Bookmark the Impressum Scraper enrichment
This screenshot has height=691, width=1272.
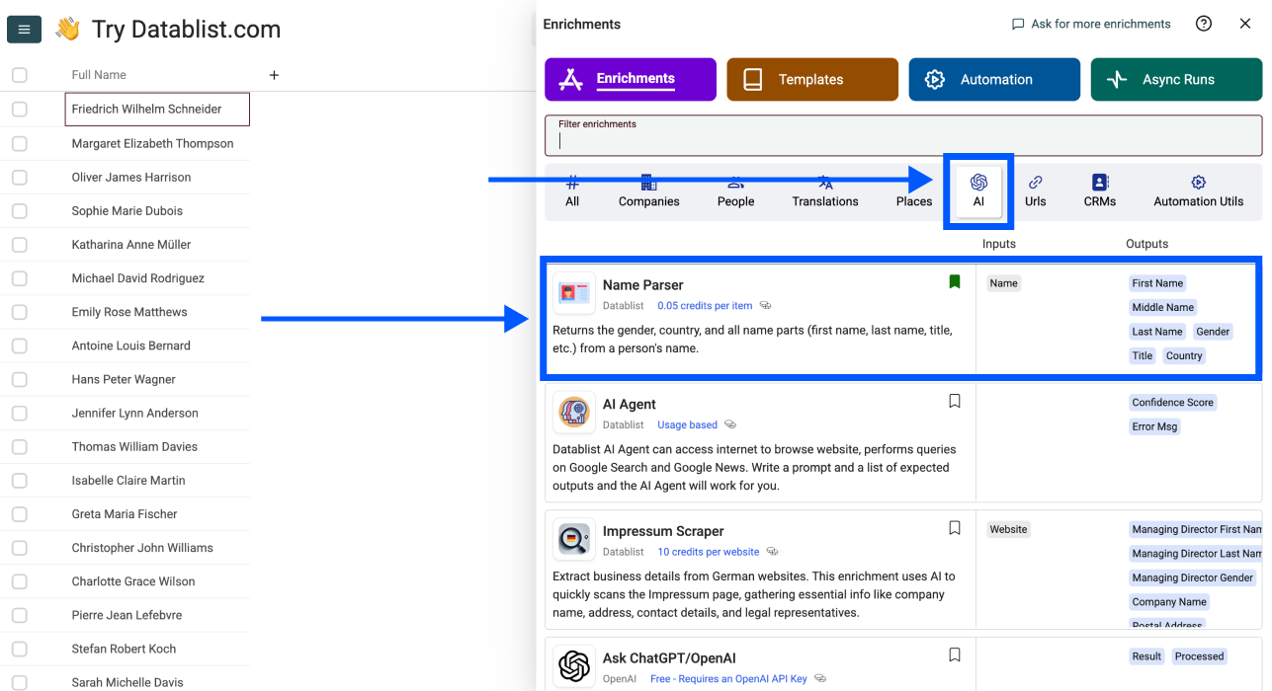[954, 528]
